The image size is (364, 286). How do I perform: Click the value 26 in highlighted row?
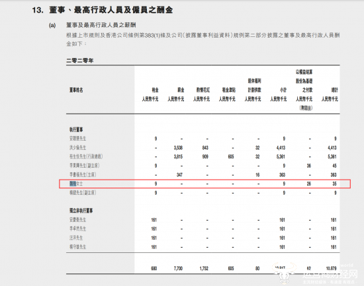coord(309,184)
